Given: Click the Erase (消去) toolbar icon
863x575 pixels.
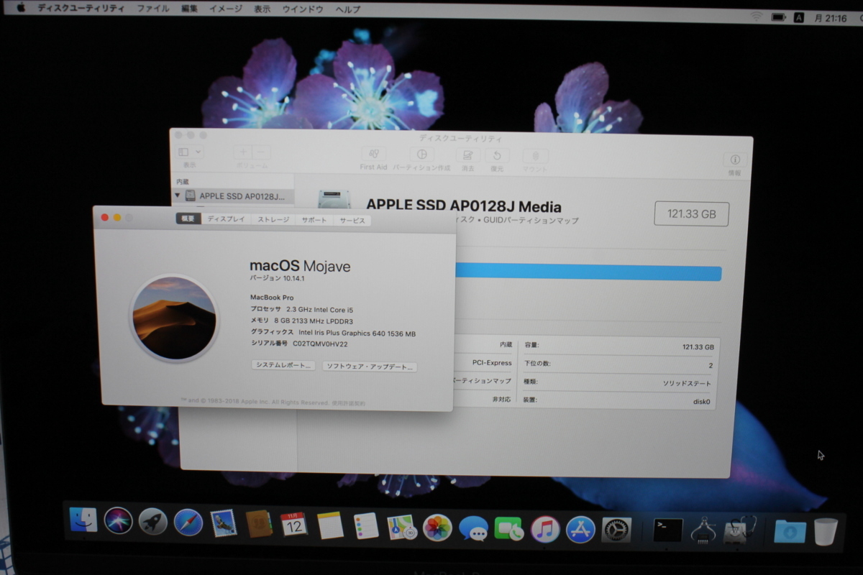Looking at the screenshot, I should 467,155.
